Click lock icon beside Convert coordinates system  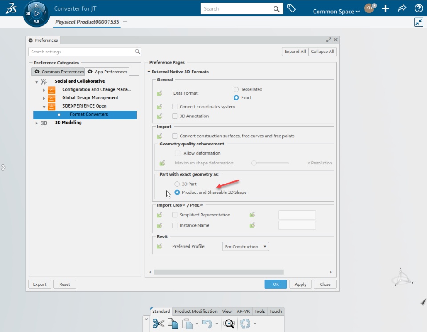[160, 107]
